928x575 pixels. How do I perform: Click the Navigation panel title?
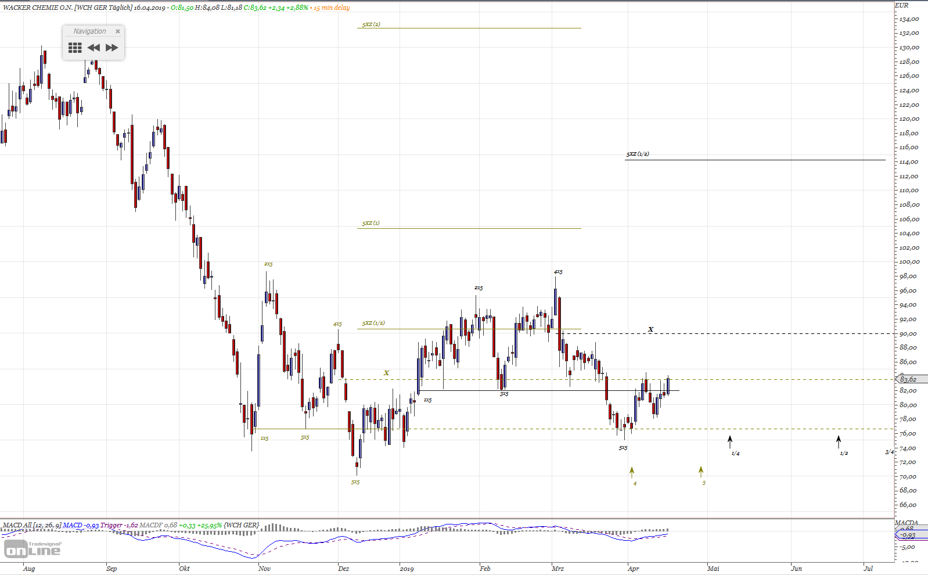point(89,31)
